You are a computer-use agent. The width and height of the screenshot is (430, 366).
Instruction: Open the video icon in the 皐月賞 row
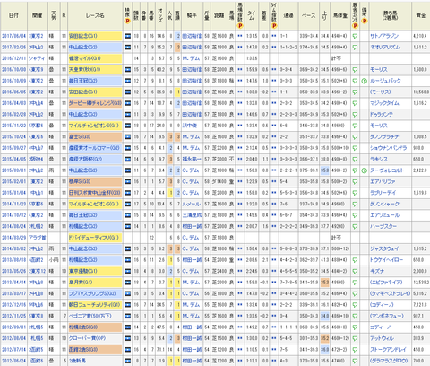pos(127,283)
